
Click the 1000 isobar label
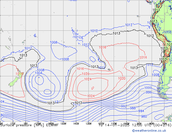[148, 88]
